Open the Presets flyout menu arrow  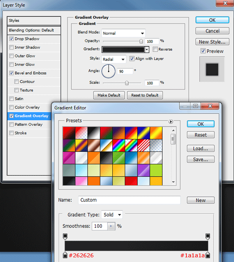(170, 121)
